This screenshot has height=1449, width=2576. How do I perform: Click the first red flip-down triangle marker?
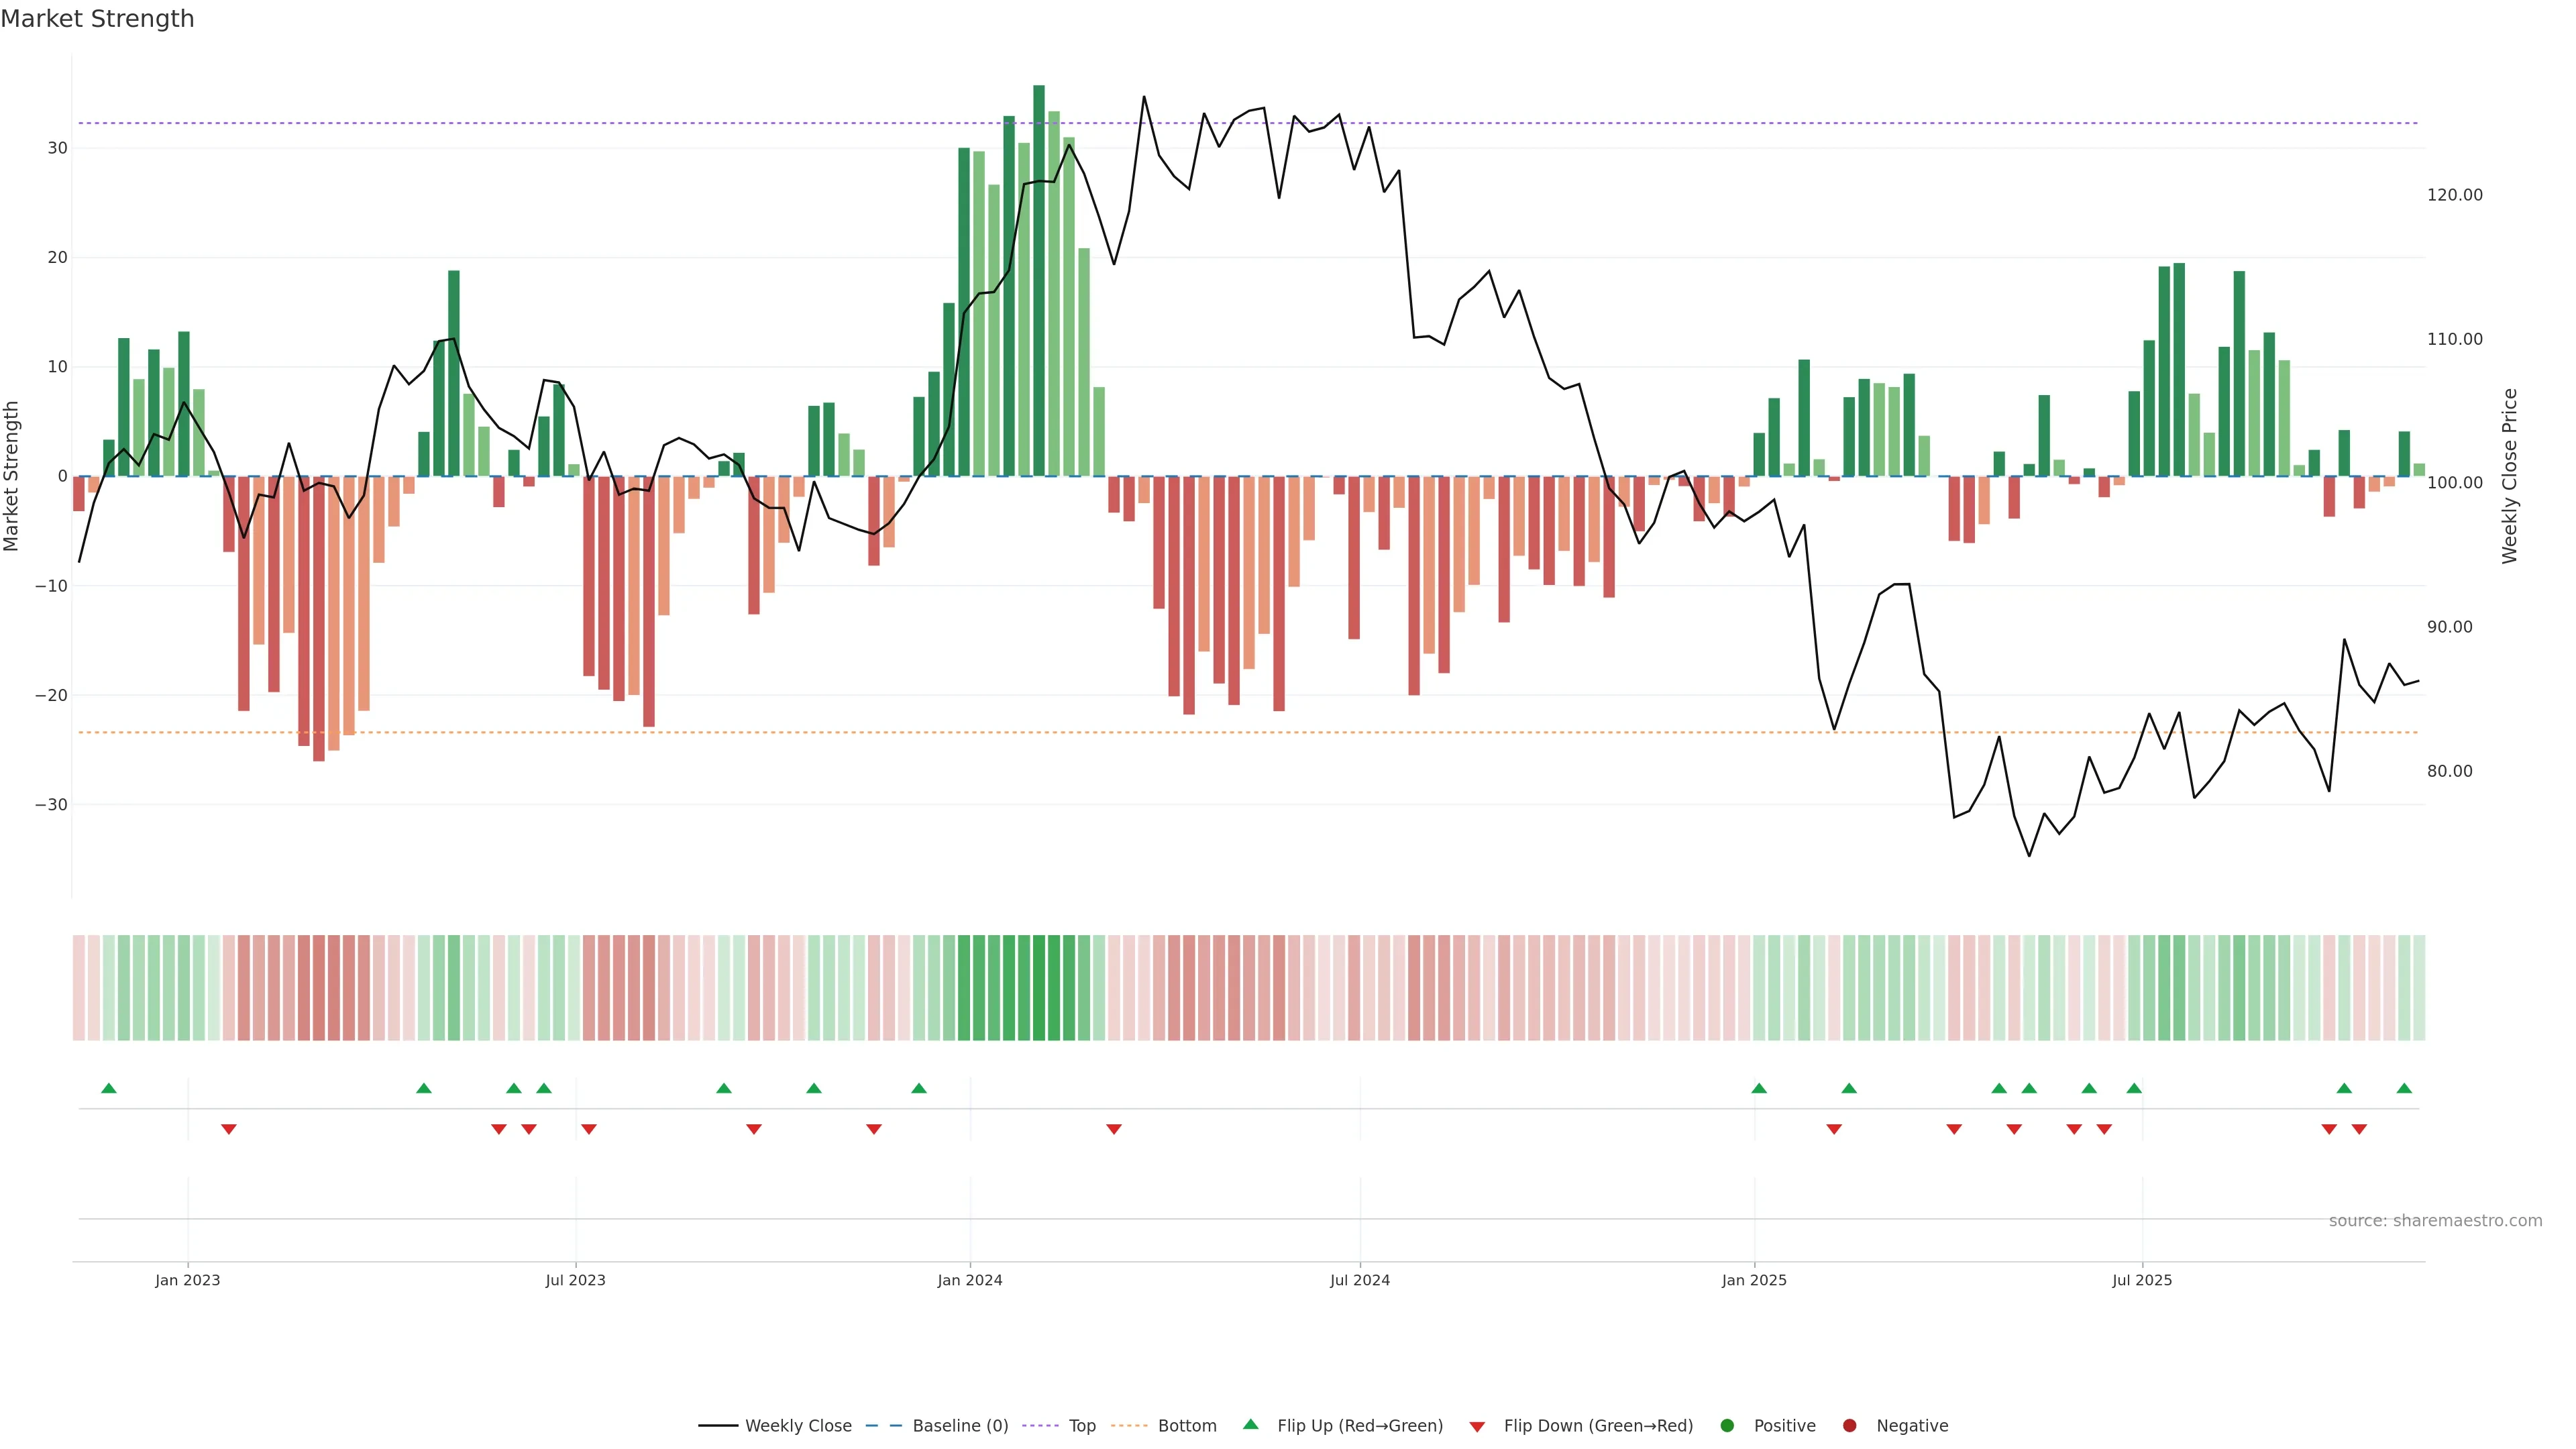pyautogui.click(x=229, y=1129)
